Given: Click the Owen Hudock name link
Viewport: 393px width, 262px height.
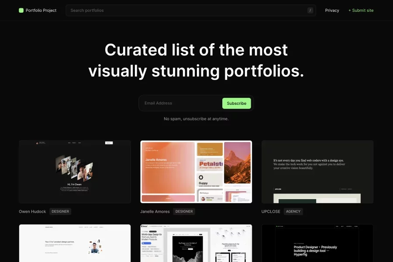Looking at the screenshot, I should coord(32,211).
